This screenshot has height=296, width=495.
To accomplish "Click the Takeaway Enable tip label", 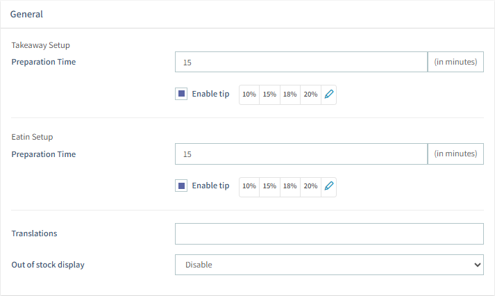I will coord(210,94).
